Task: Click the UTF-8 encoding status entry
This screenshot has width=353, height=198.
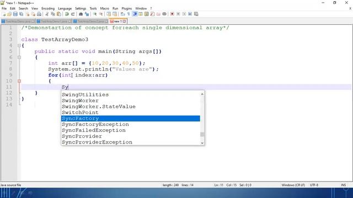Action: coord(314,185)
